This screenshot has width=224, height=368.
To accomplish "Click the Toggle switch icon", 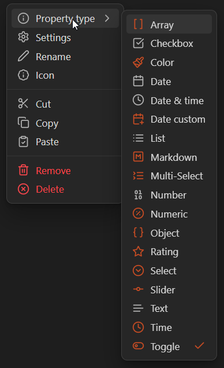I will (x=138, y=346).
